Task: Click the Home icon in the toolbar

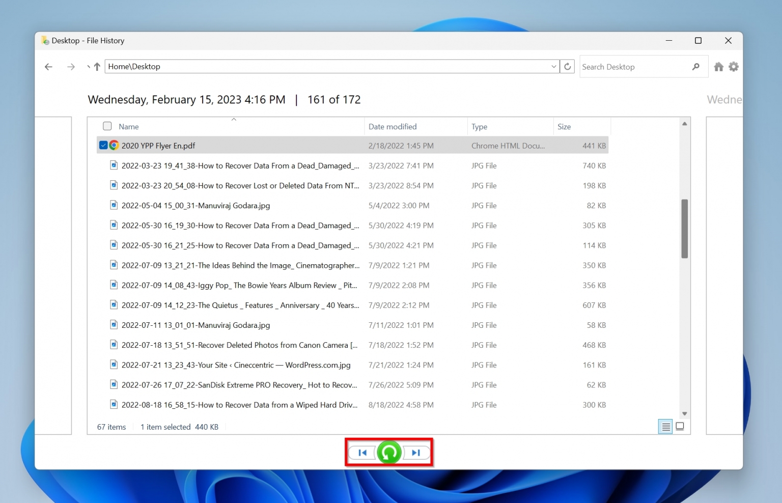Action: (718, 66)
